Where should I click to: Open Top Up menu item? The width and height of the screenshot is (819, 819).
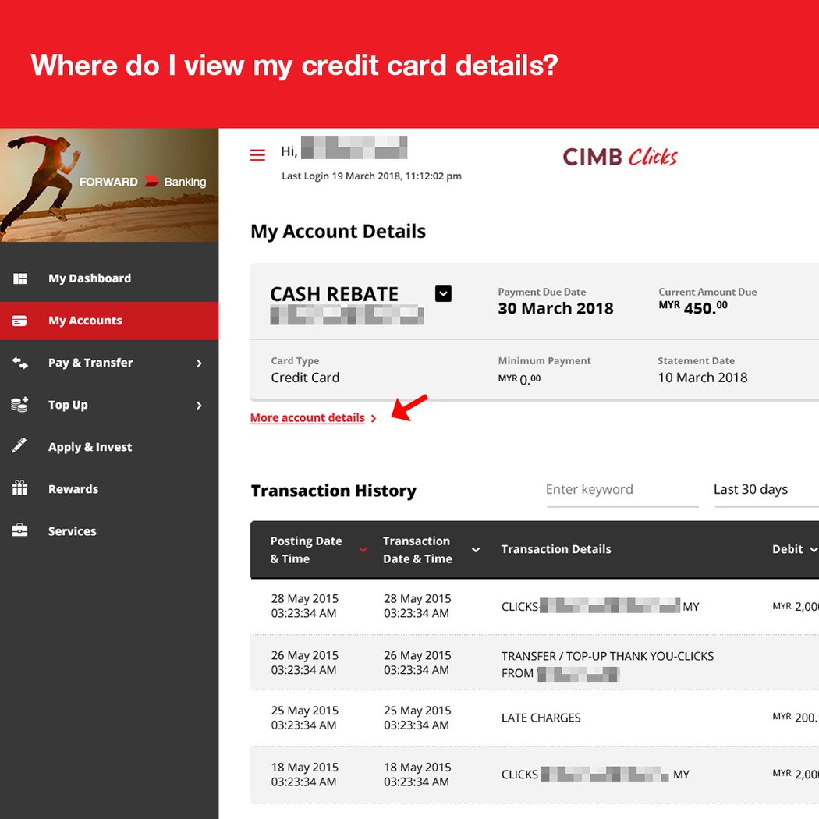(109, 405)
